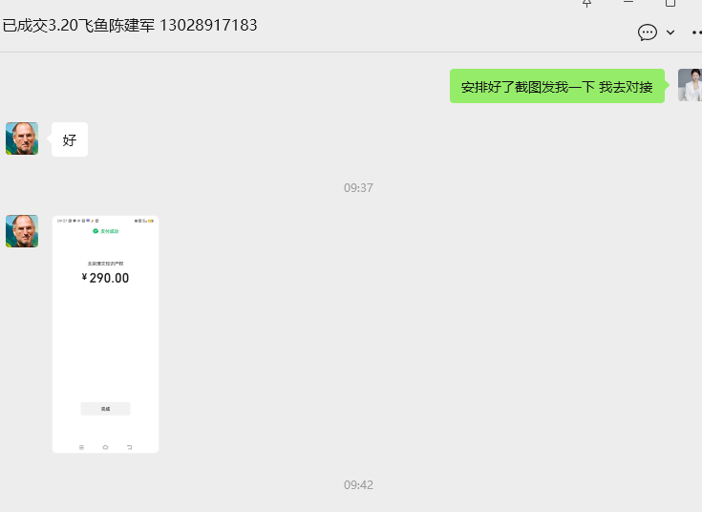Screen dimensions: 702x512
Task: Open the speech bubble chat icon
Action: (648, 32)
